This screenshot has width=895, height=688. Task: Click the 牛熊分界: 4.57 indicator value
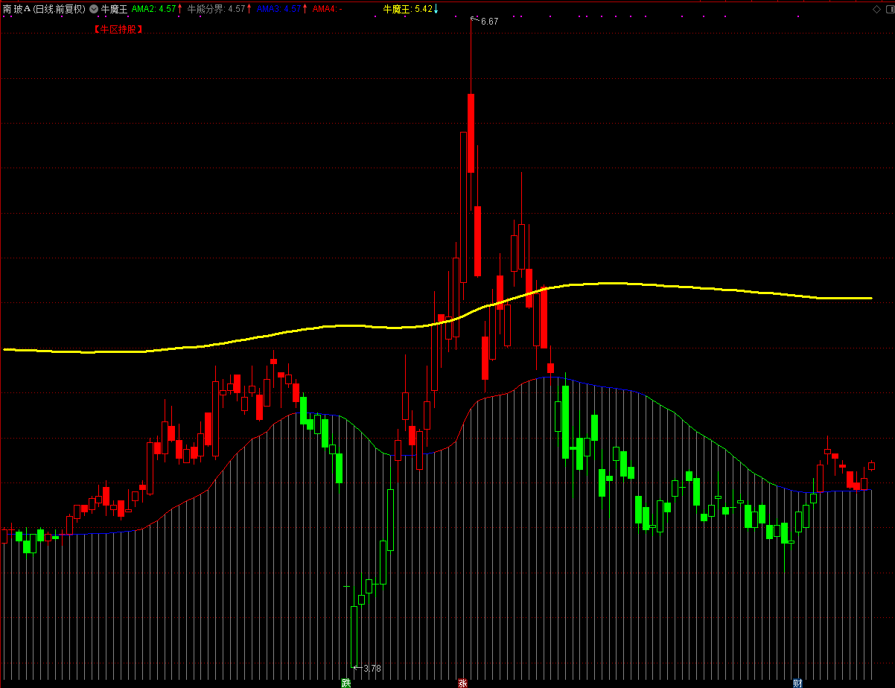[x=216, y=9]
